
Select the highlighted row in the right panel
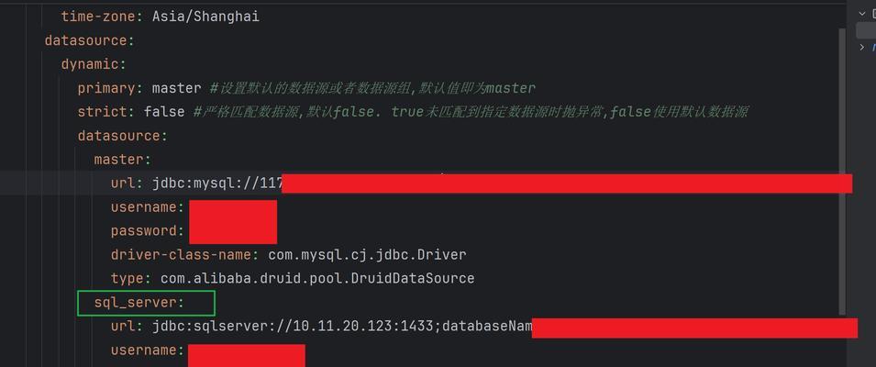866,30
